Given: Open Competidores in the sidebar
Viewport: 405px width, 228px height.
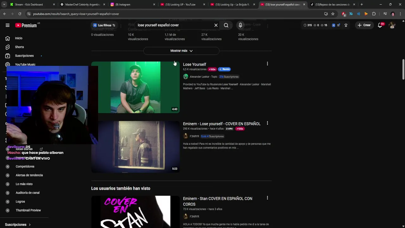Looking at the screenshot, I should pos(25,166).
